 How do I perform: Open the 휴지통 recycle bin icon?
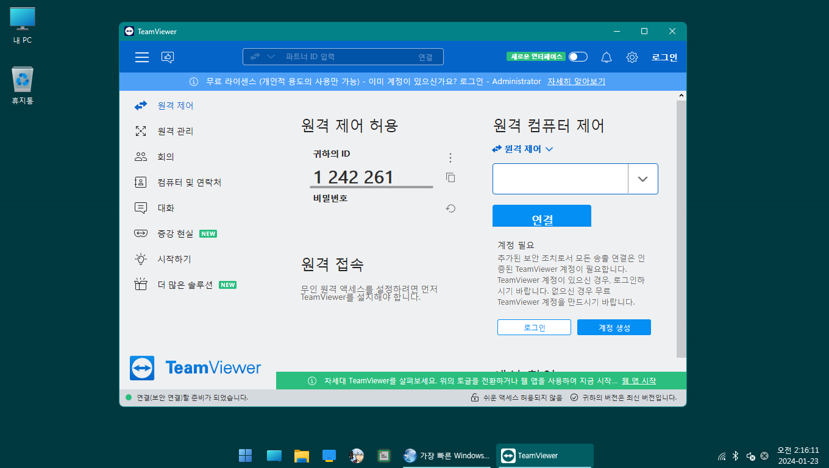point(23,86)
